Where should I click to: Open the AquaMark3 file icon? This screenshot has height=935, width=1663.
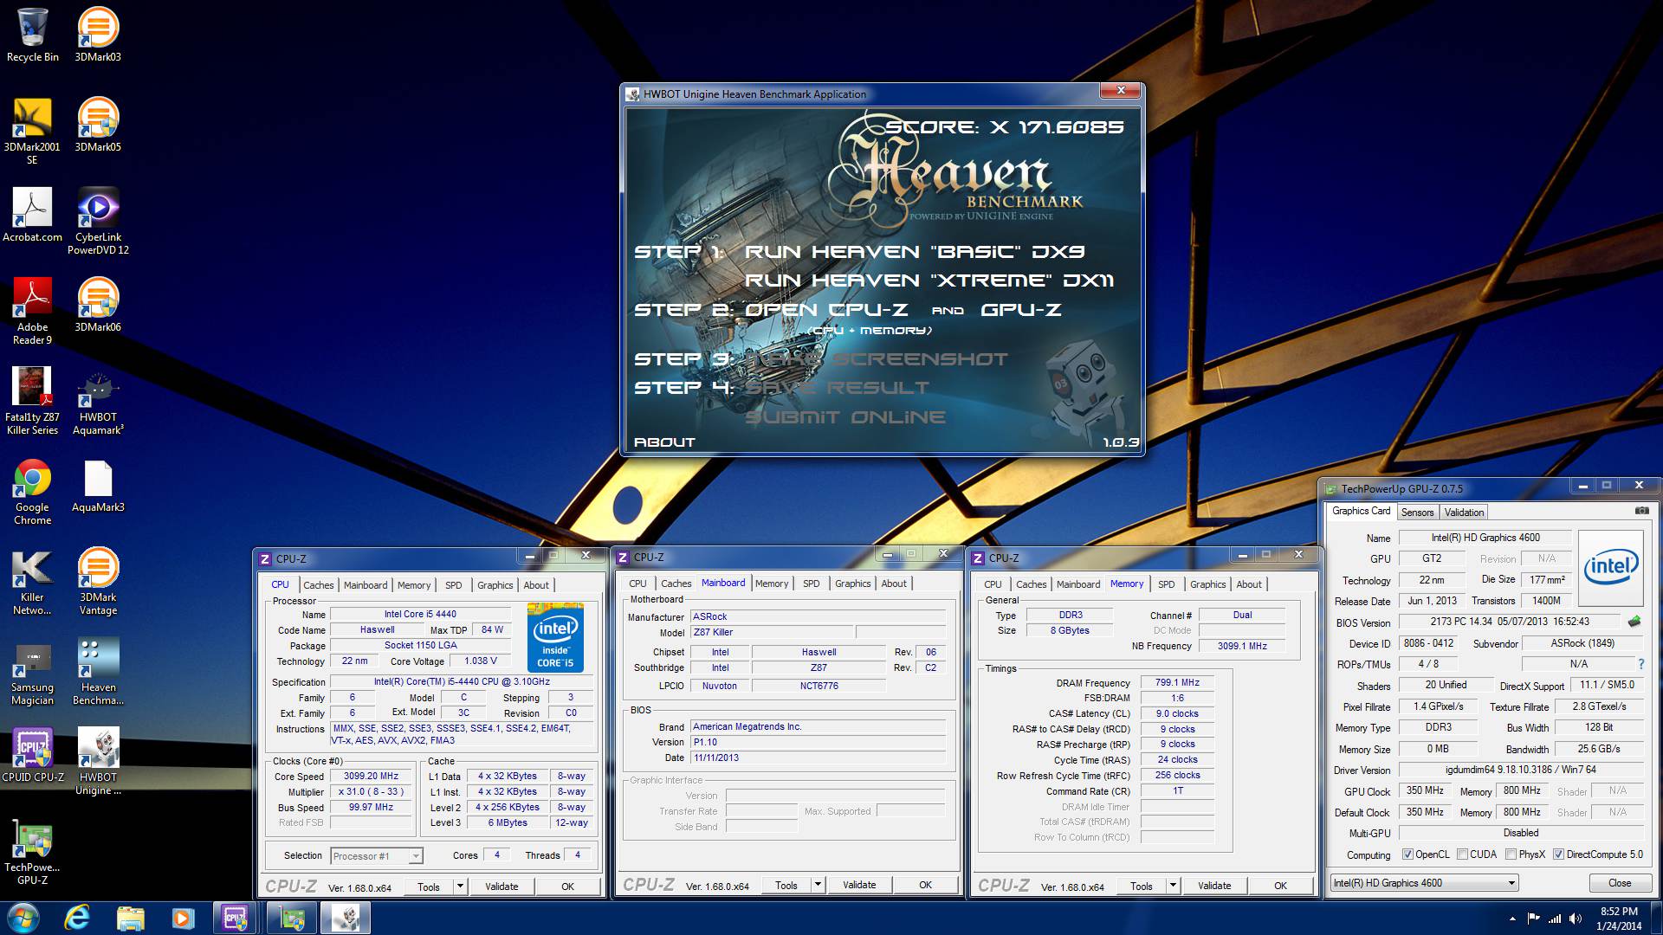coord(98,485)
